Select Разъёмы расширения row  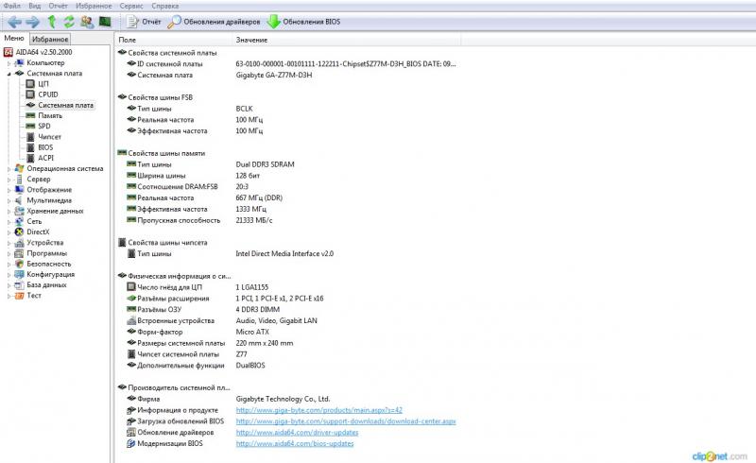click(225, 299)
